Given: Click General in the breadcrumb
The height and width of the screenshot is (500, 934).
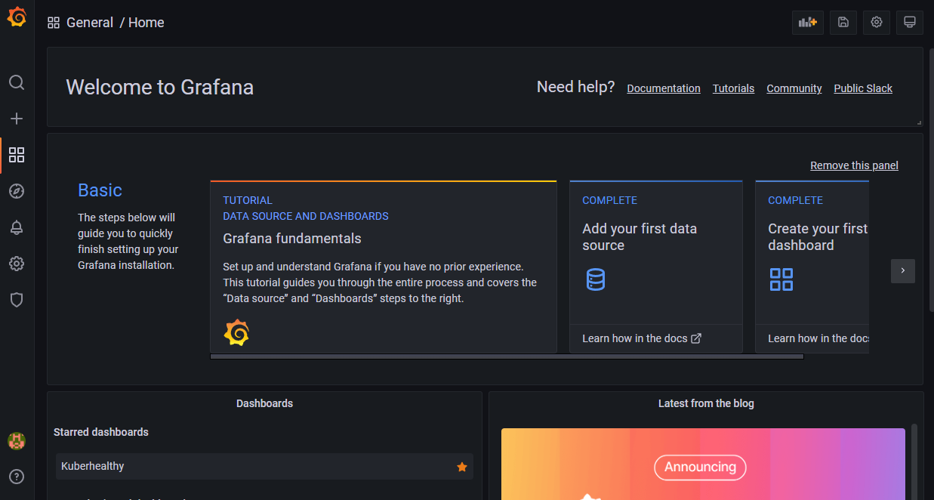Looking at the screenshot, I should point(90,23).
